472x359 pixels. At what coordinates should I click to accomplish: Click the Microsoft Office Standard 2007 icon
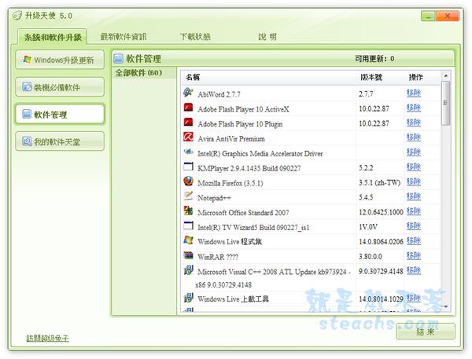pyautogui.click(x=189, y=211)
